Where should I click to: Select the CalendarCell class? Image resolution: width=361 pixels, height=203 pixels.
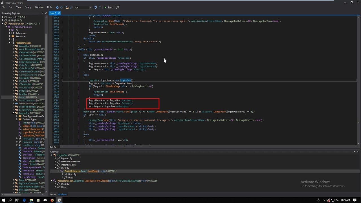coord(31,52)
